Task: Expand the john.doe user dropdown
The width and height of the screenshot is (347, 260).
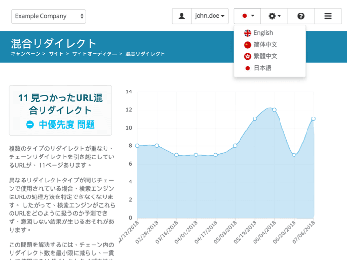Action: tap(210, 16)
